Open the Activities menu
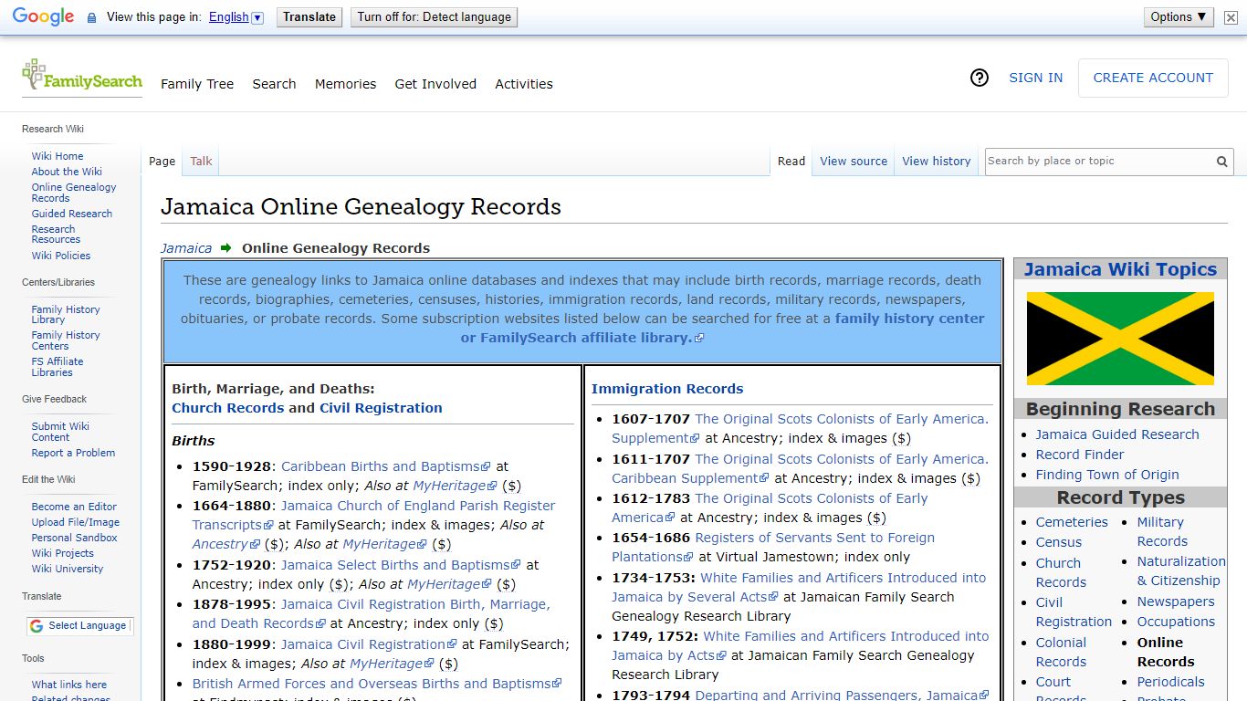Screen dimensions: 1247x701 [x=524, y=84]
